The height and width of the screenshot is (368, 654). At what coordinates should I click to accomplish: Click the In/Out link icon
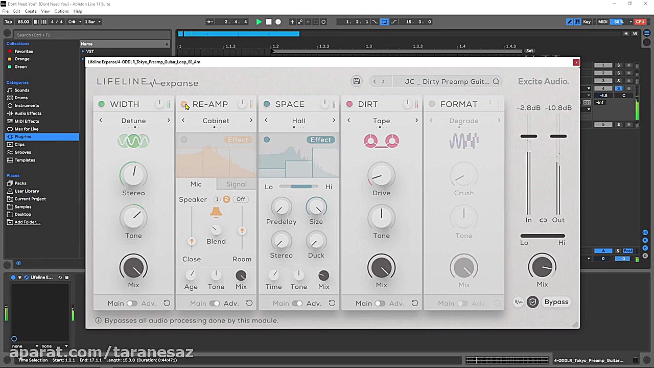tap(543, 220)
